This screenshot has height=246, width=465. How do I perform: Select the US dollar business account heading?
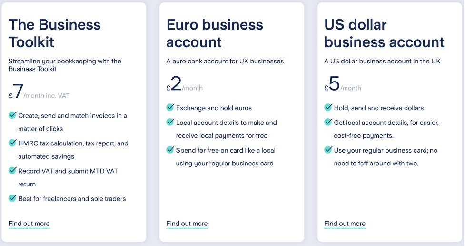click(x=385, y=33)
